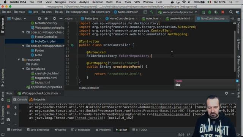
Task: Fold the import block in the gutter
Action: click(77, 23)
